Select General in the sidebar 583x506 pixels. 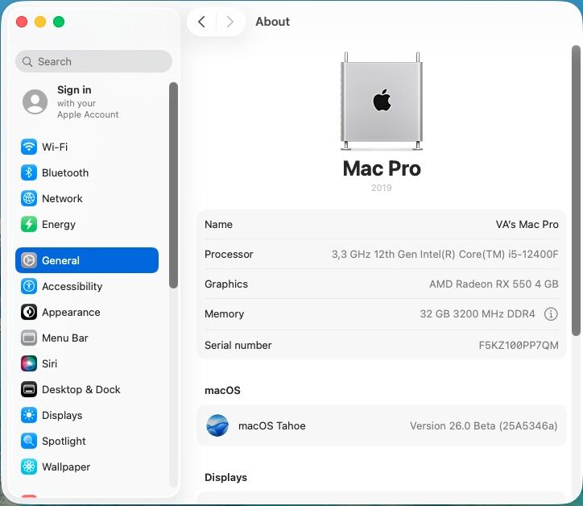coord(87,260)
